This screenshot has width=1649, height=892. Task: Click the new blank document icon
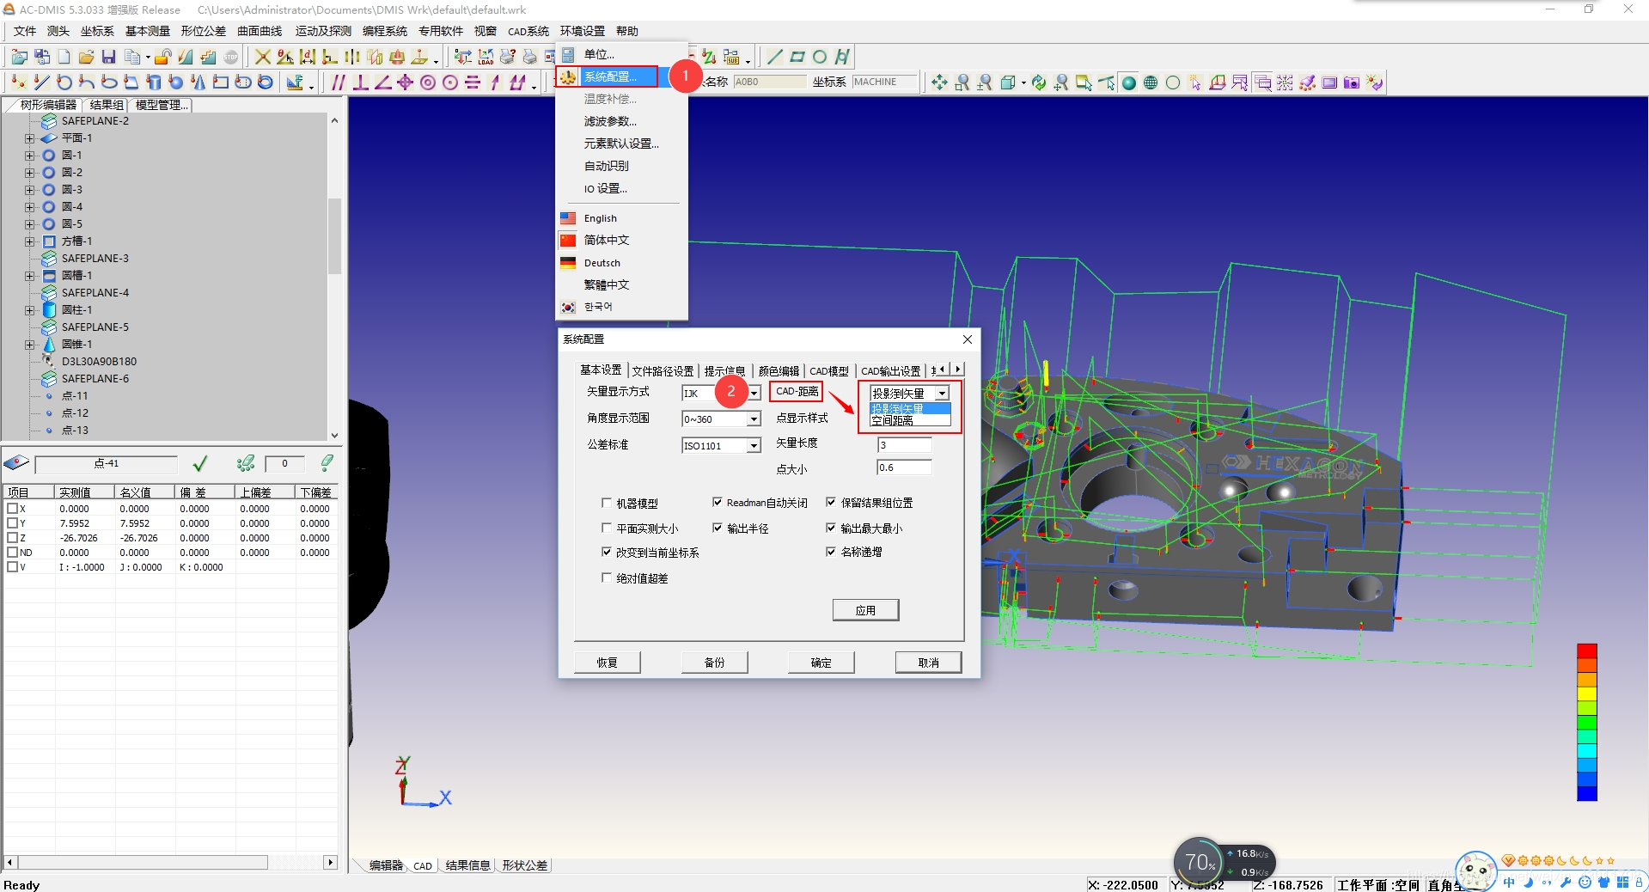64,57
